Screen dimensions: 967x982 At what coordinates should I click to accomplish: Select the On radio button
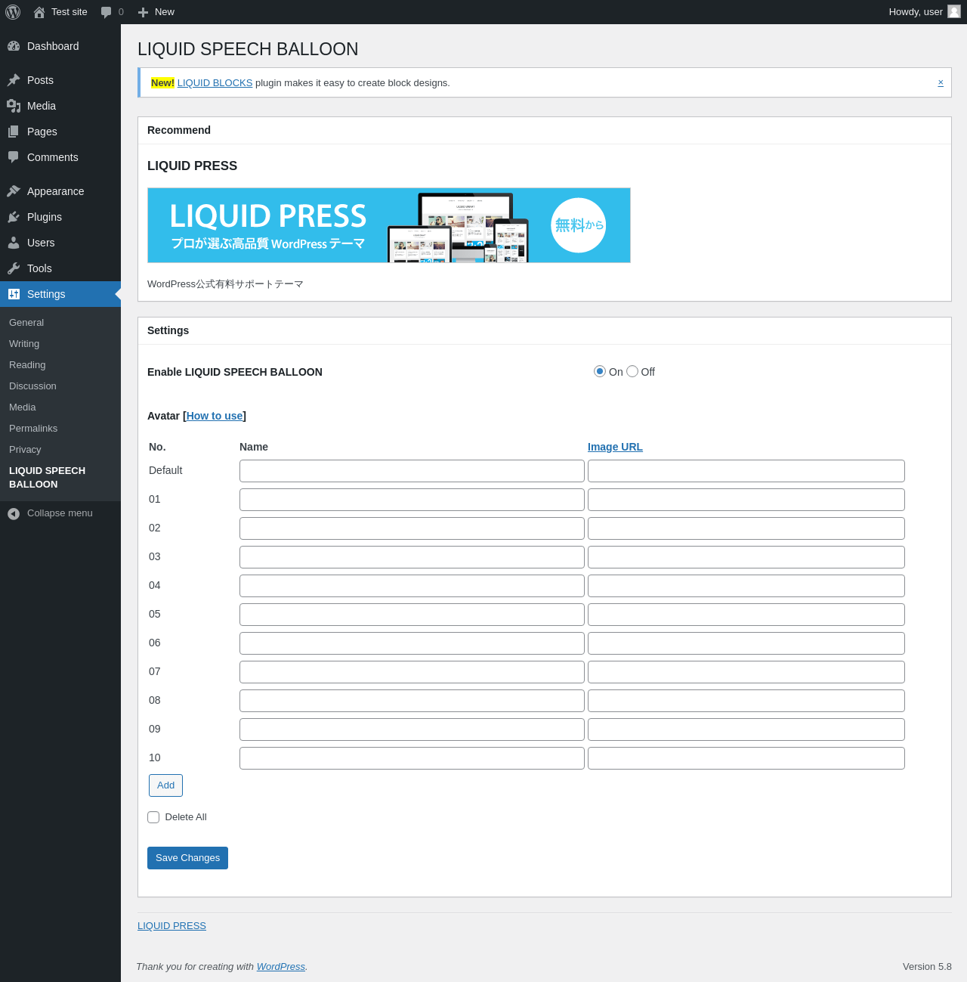pyautogui.click(x=600, y=371)
